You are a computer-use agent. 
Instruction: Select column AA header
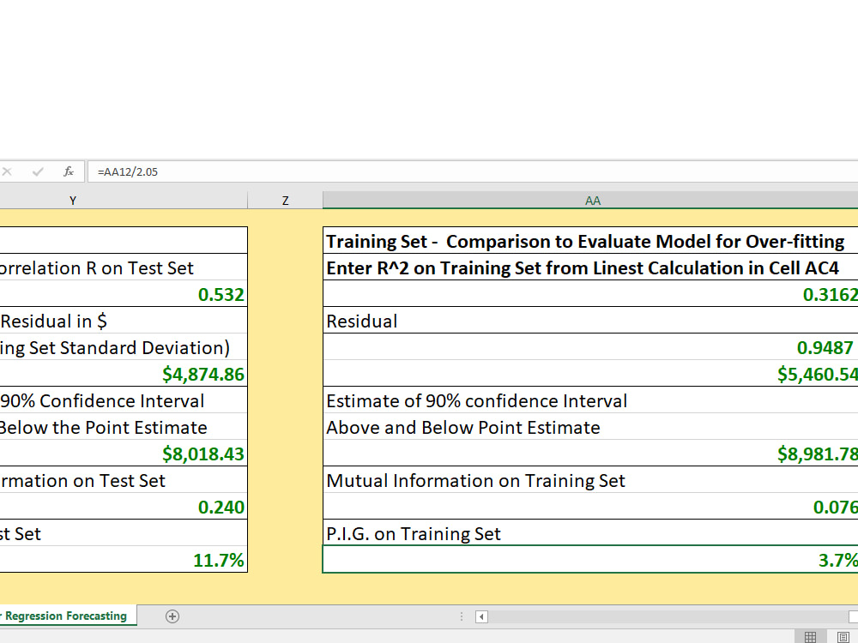(x=590, y=201)
